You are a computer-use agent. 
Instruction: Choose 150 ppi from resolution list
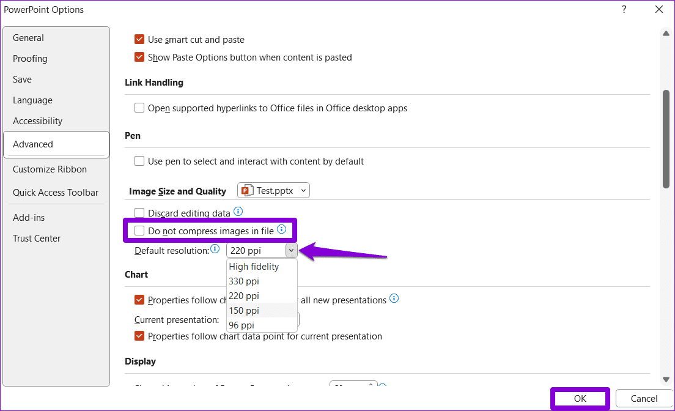[x=244, y=311]
